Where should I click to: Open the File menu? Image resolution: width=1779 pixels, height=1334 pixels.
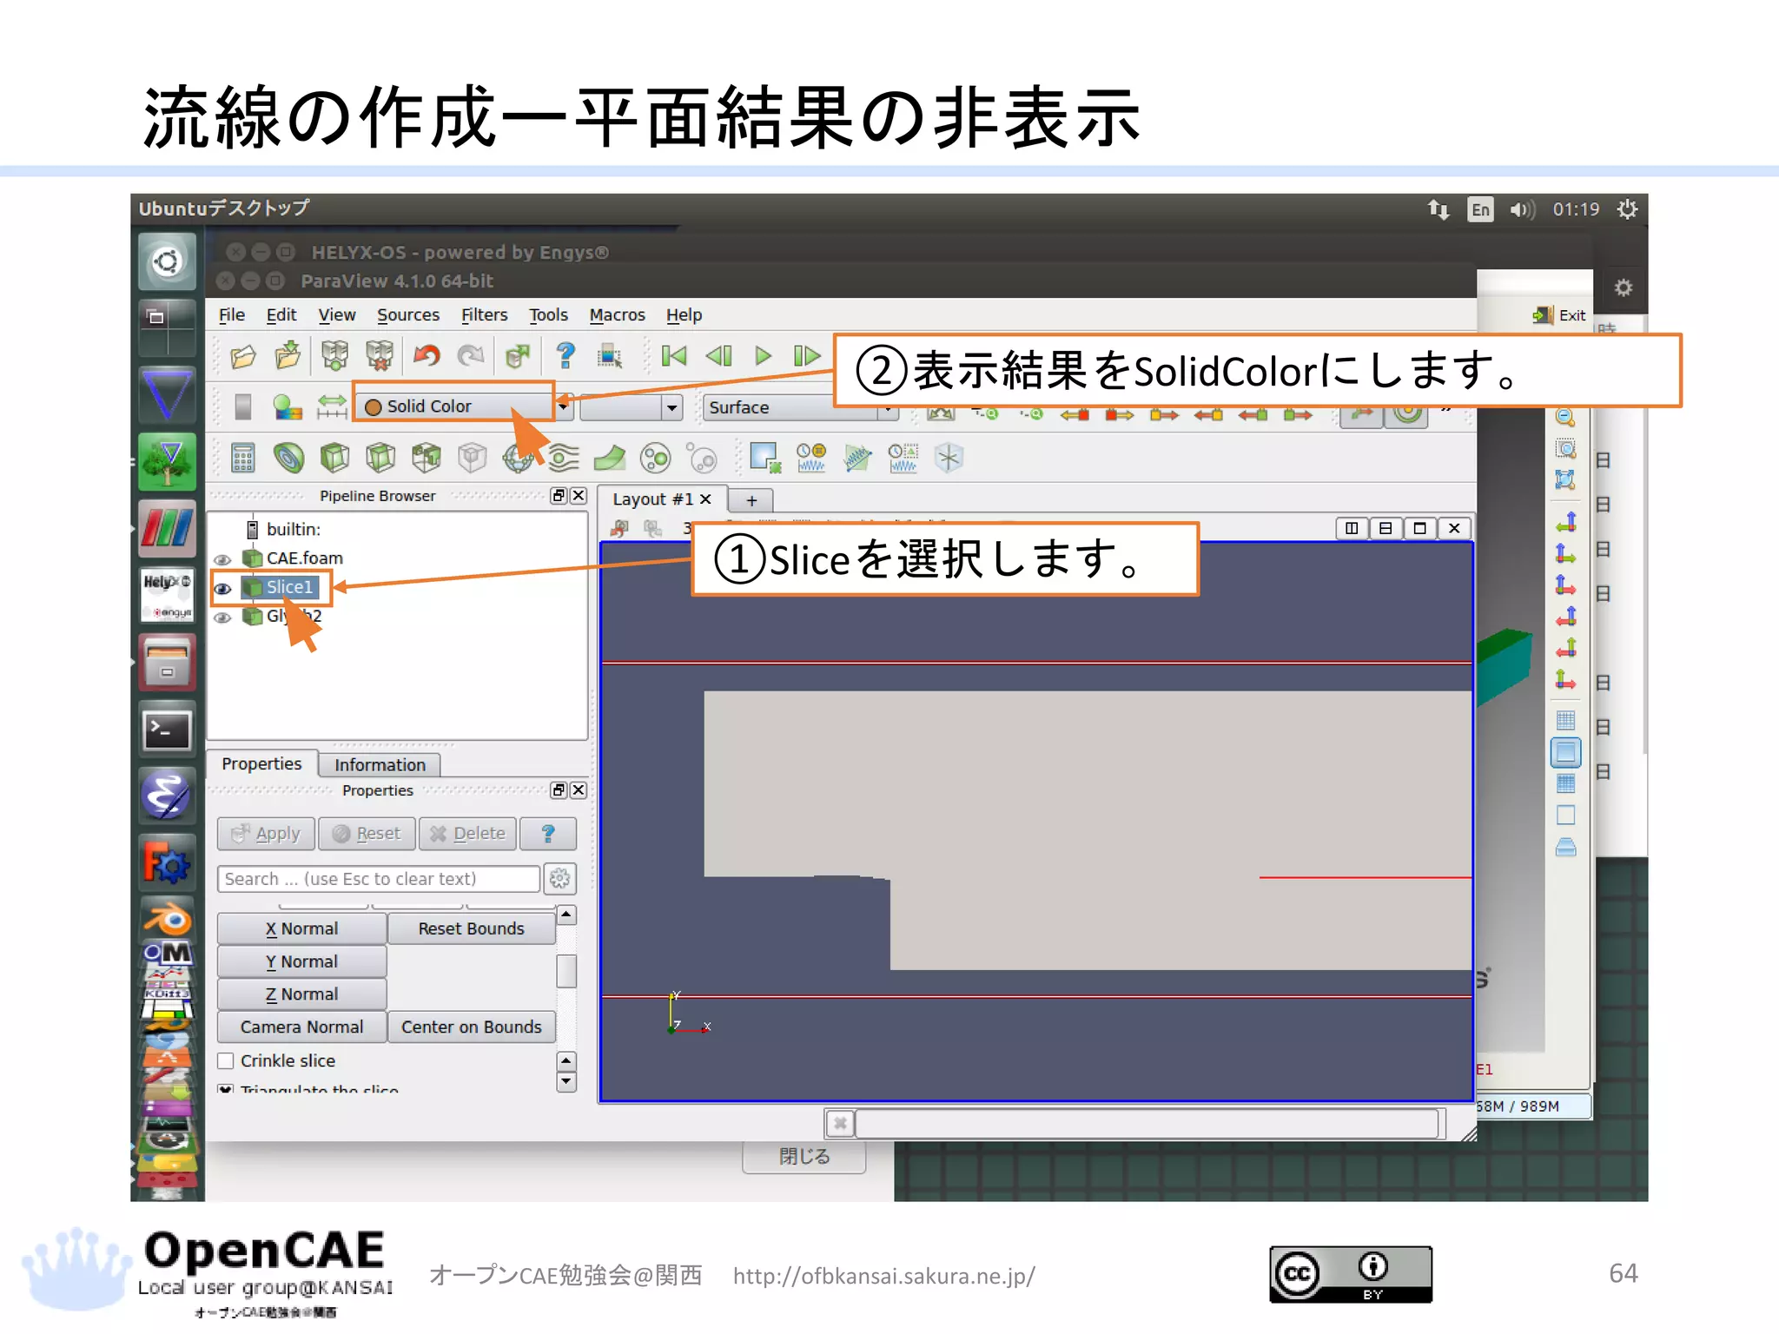pyautogui.click(x=231, y=314)
